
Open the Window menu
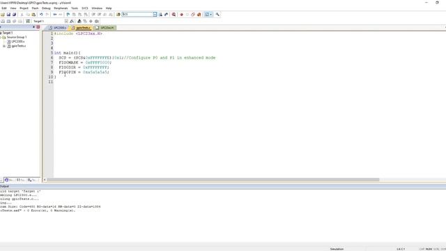point(97,8)
